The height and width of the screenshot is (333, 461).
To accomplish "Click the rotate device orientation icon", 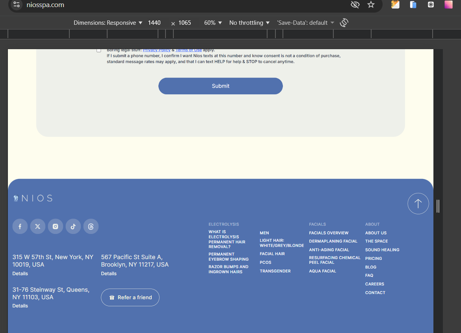I will 344,22.
